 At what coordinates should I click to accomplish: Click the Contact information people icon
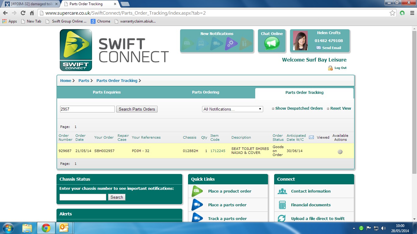tap(282, 191)
